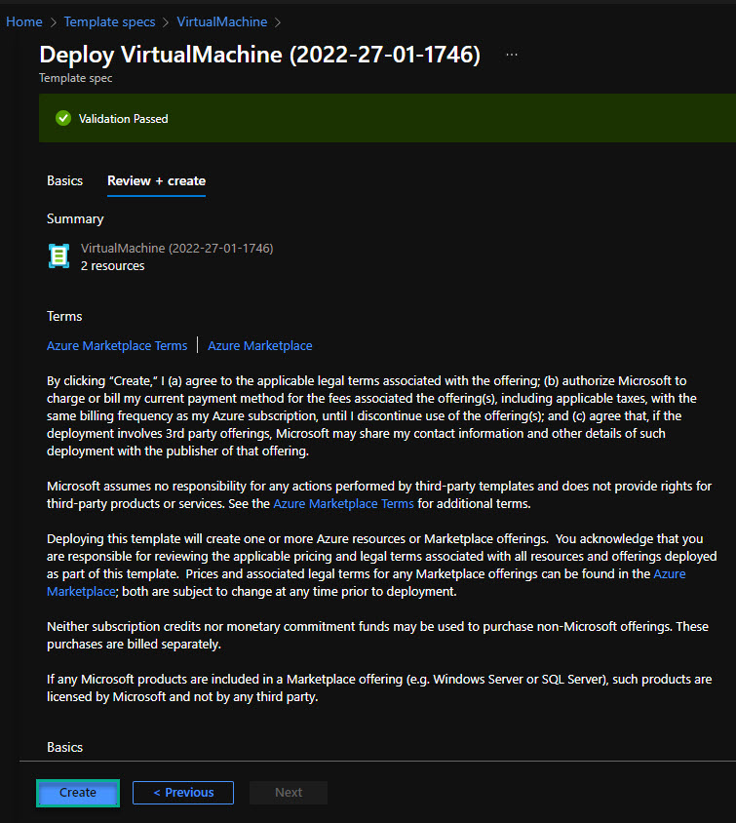Image resolution: width=736 pixels, height=823 pixels.
Task: Click the Summary section heading
Action: pyautogui.click(x=75, y=218)
